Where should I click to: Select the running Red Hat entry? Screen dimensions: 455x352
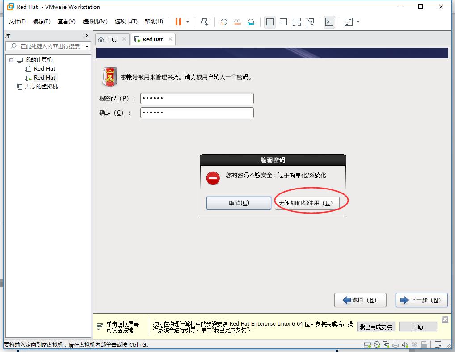[x=44, y=78]
